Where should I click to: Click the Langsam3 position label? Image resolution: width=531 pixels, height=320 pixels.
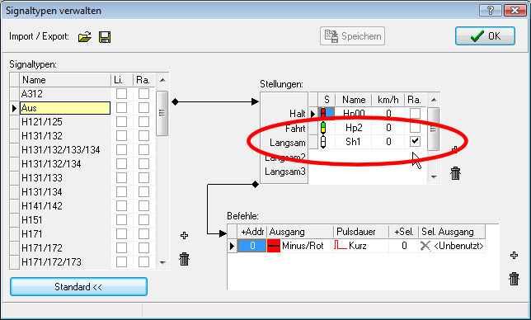[284, 172]
